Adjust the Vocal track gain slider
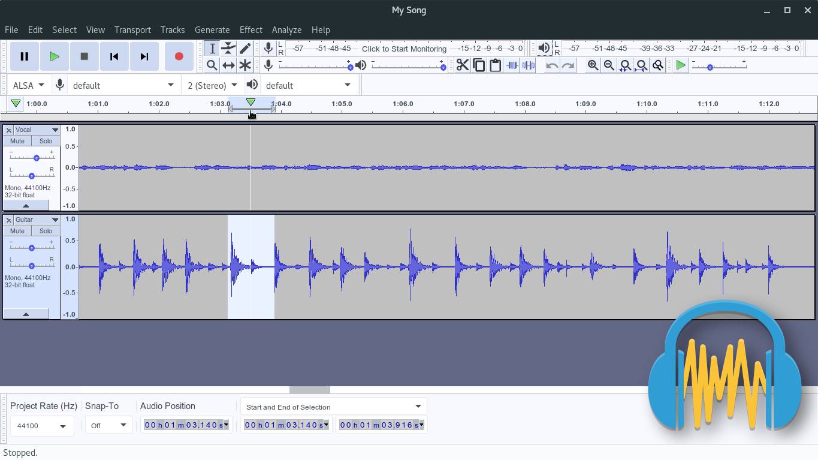818x460 pixels. coord(37,158)
